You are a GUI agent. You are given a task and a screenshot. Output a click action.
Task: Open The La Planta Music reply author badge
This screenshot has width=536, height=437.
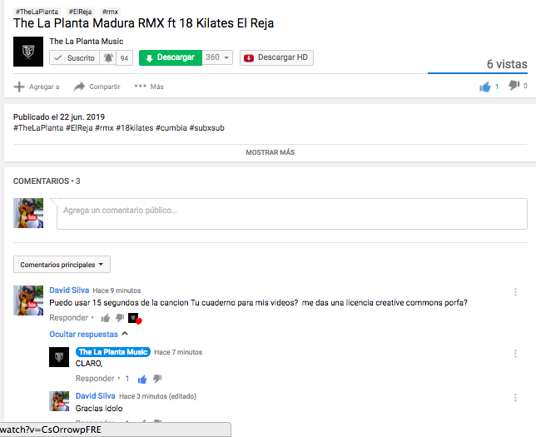click(113, 352)
